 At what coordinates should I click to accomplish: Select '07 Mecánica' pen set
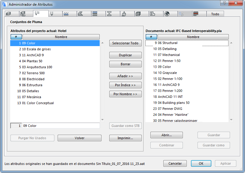[55, 97]
